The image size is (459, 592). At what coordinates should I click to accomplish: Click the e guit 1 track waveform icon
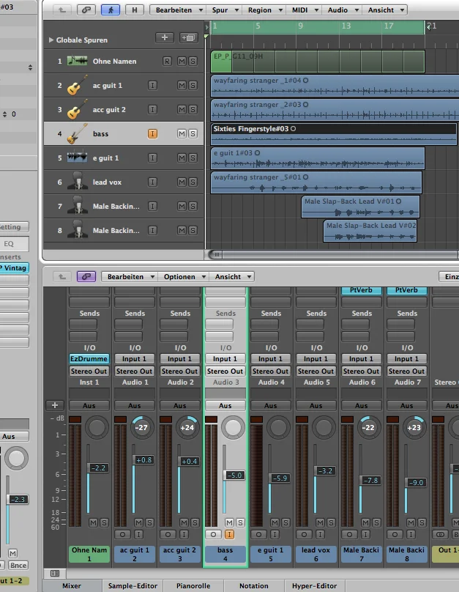[77, 158]
